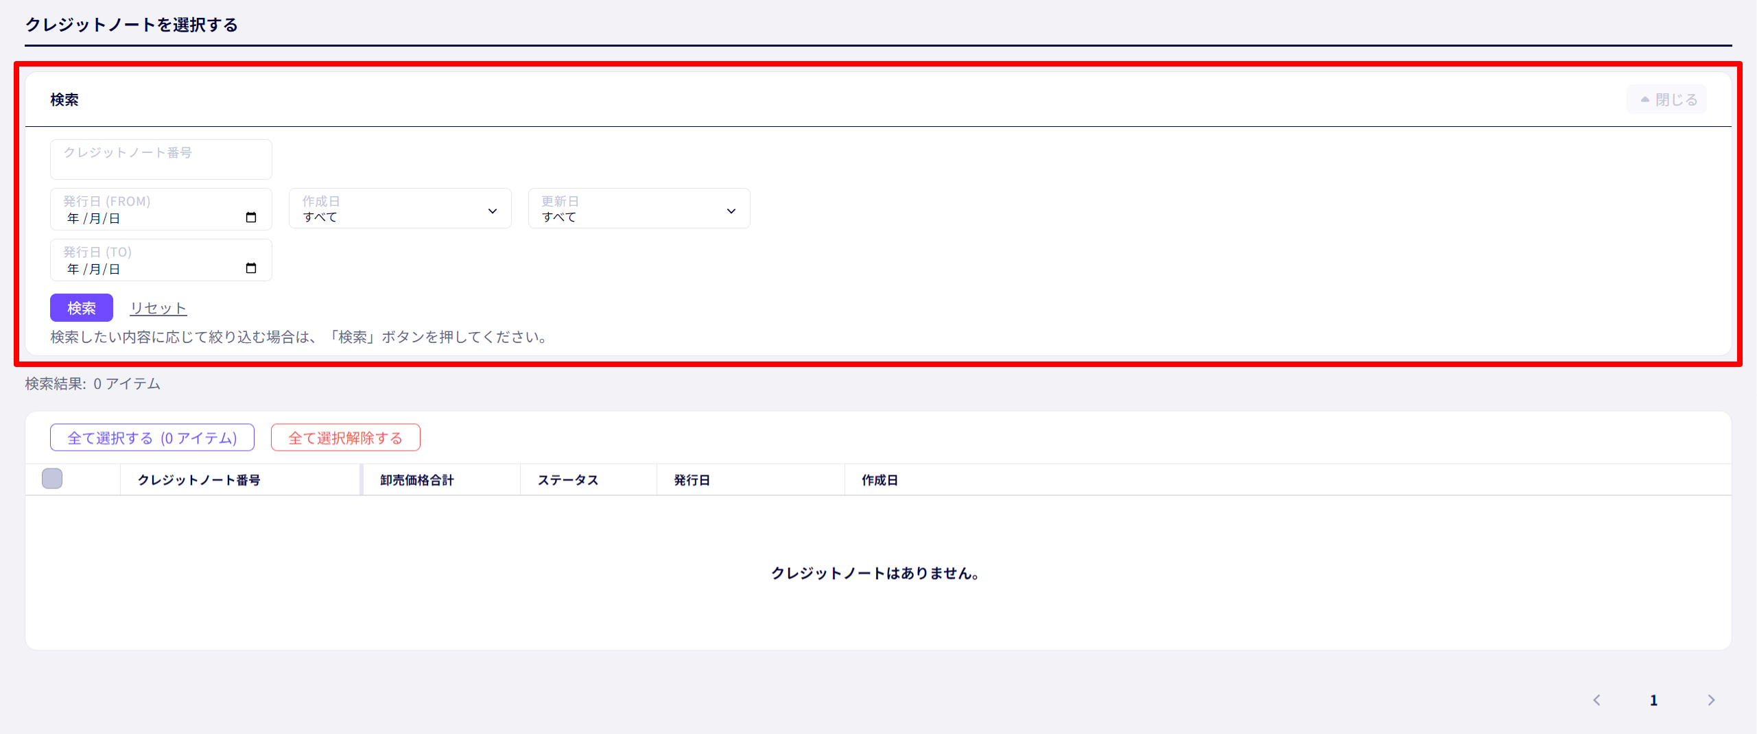Focus the クレジットノート番号 input field
Viewport: 1757px width, 734px height.
click(x=161, y=159)
